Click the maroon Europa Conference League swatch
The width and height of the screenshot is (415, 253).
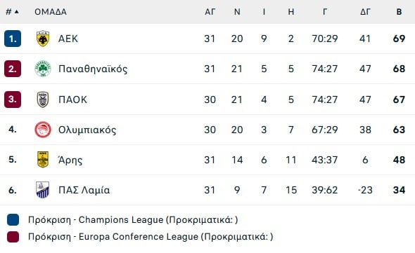[x=13, y=237]
